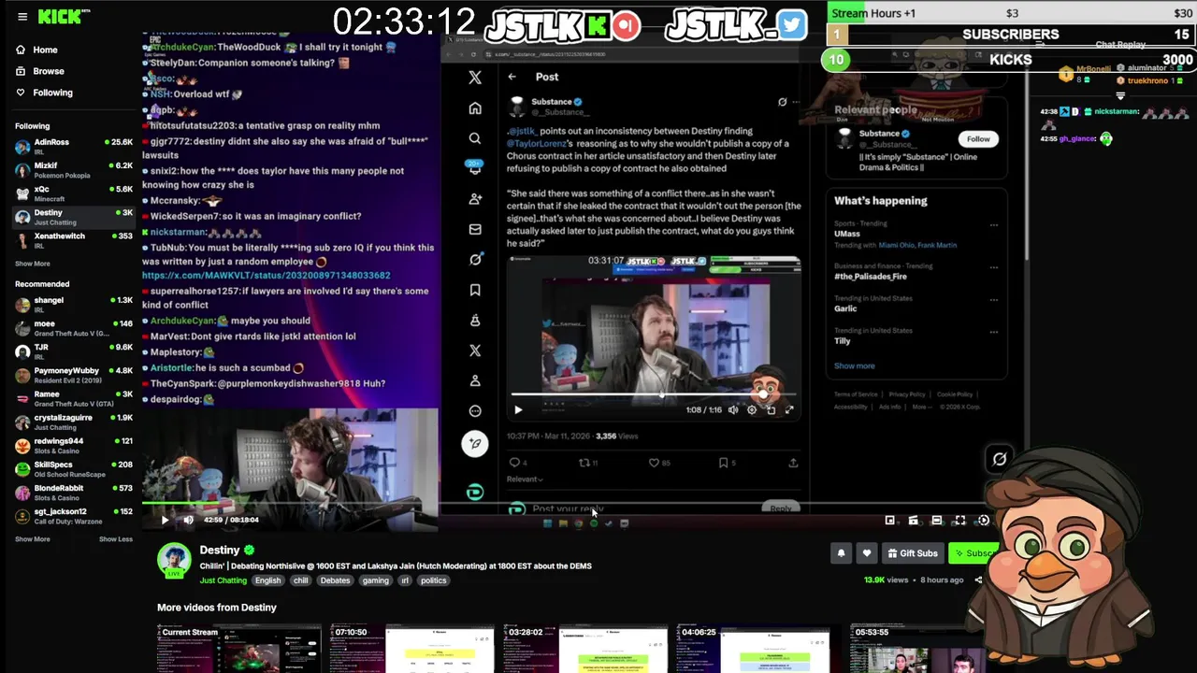
Task: Open the Just Chatting category link
Action: [x=224, y=580]
